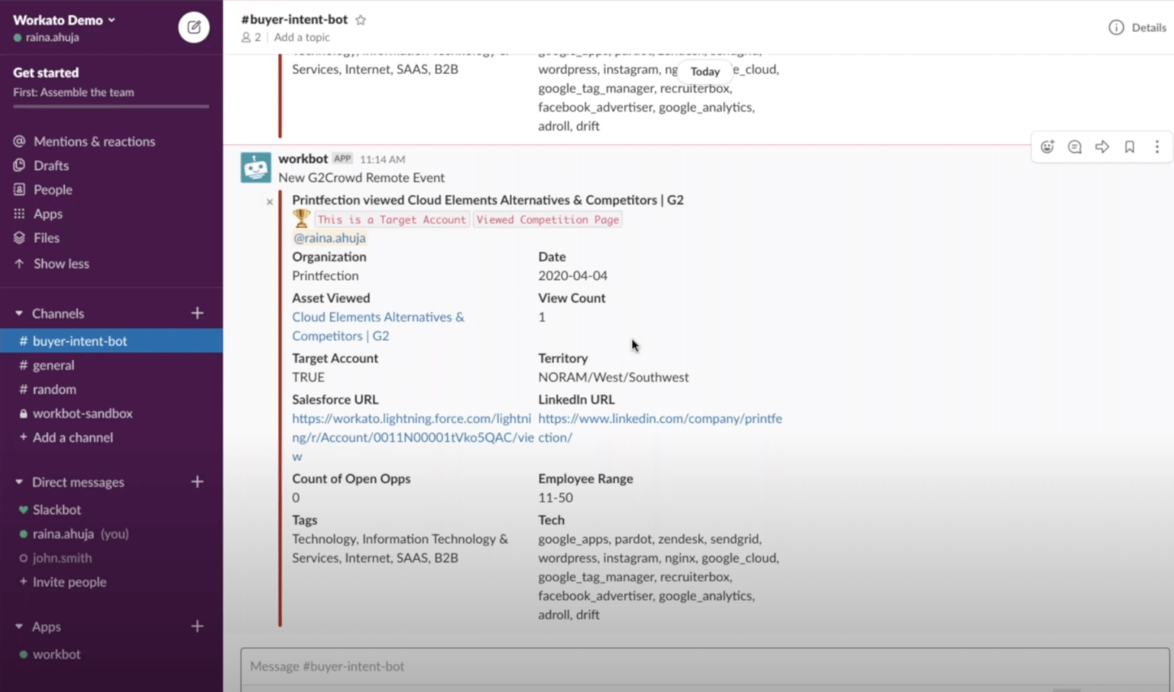Screen dimensions: 1174x692
Task: Click Add a topic in channel header
Action: point(301,37)
